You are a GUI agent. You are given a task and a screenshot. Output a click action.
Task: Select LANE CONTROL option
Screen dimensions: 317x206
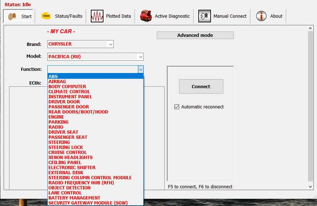point(96,193)
